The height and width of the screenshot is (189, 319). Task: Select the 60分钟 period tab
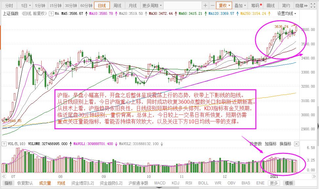tap(87, 6)
